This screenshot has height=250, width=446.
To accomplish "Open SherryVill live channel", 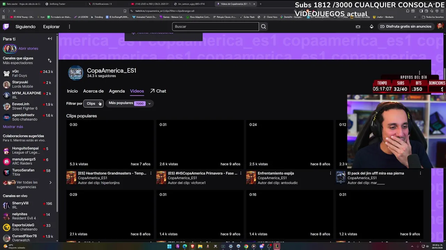I will click(28, 205).
